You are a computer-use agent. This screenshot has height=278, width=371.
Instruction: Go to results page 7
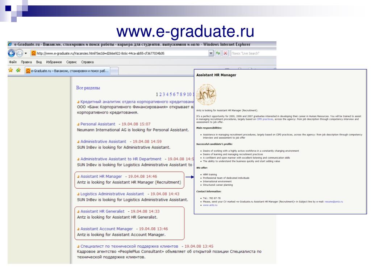click(x=178, y=94)
